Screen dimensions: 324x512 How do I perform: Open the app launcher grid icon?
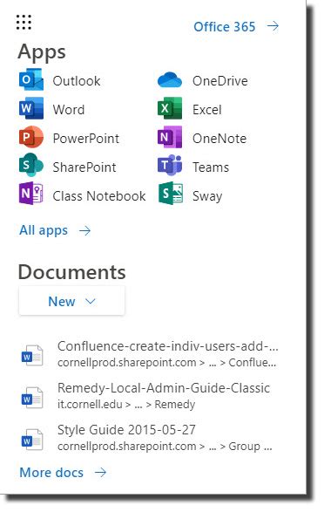point(24,23)
